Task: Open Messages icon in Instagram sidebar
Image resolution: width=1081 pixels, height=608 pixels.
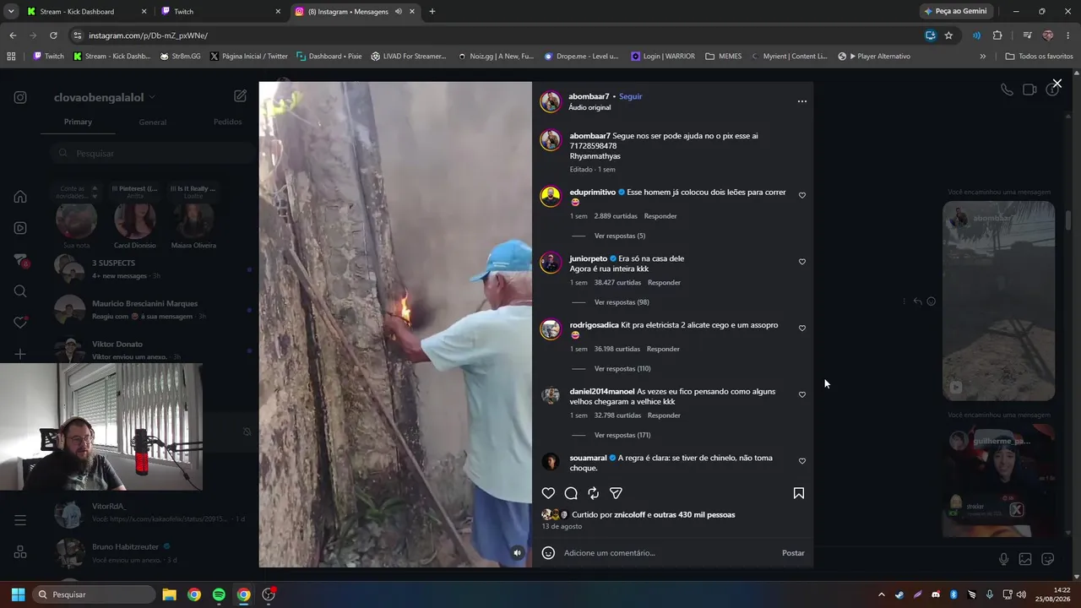Action: click(20, 260)
